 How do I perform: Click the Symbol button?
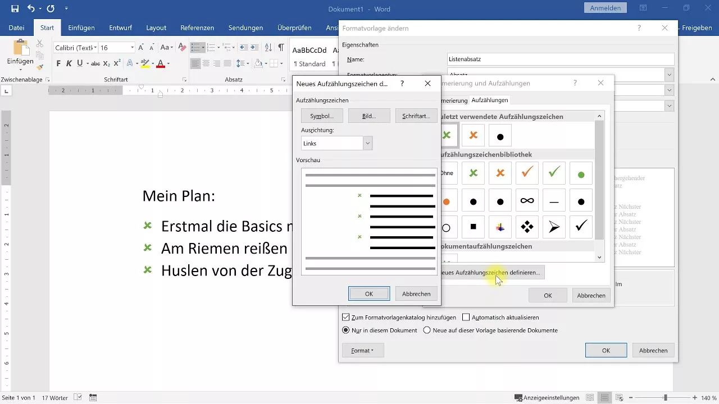click(321, 116)
